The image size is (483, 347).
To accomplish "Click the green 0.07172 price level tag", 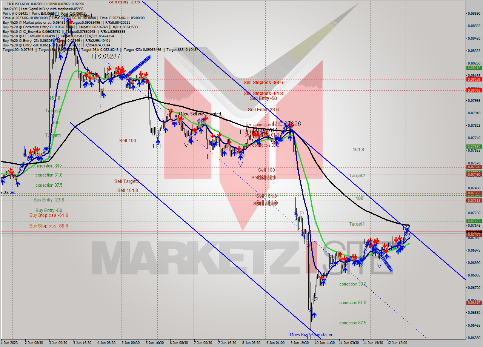I will click(x=474, y=221).
